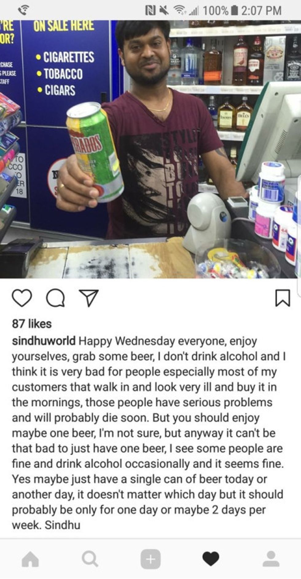Save the post with the bookmark icon
The image size is (301, 579).
(x=282, y=298)
